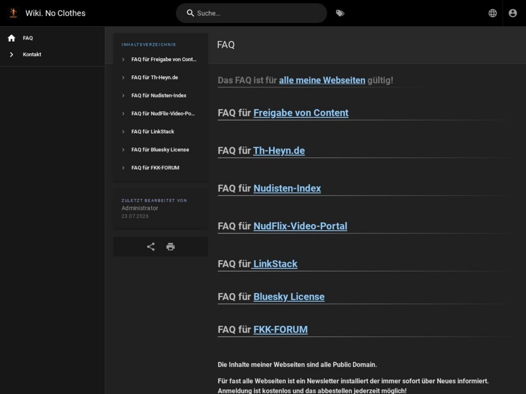
Task: Jump to FAQ für Th-Heyn.de in contents
Action: point(155,77)
